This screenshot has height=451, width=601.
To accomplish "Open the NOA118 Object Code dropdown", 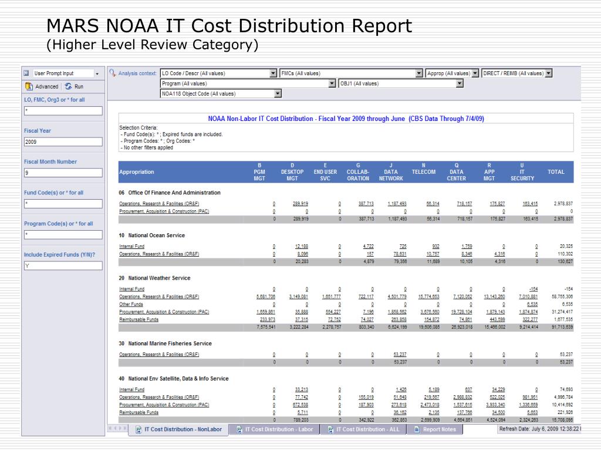I will tap(278, 93).
